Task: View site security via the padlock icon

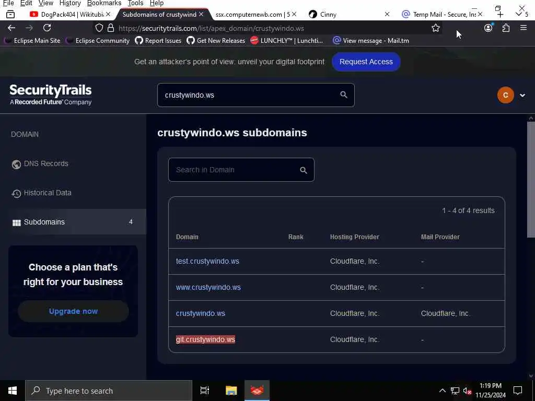Action: (x=111, y=28)
